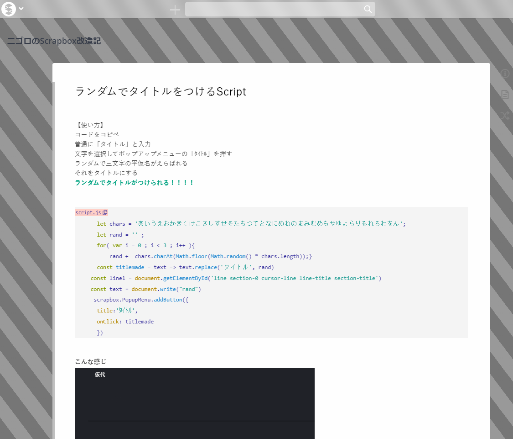
Task: Click the line ランダムで三文字の平仮名がえらばれる
Action: (131, 163)
